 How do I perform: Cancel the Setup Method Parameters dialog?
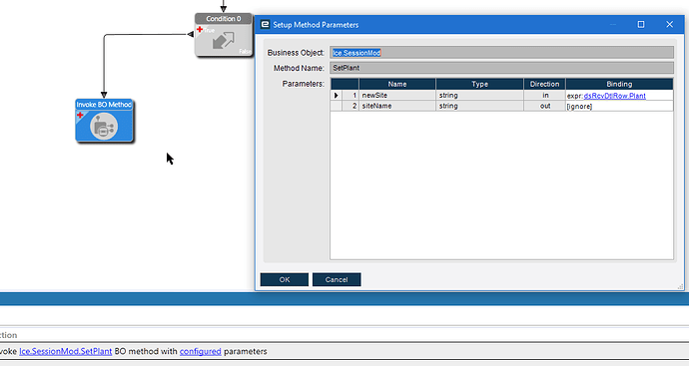coord(337,279)
